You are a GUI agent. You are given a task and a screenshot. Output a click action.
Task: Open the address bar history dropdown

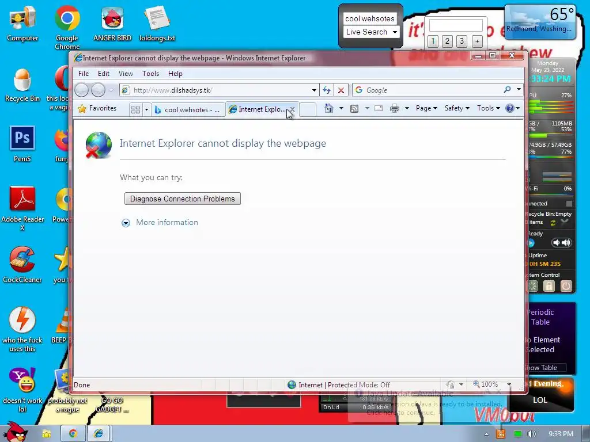pyautogui.click(x=314, y=90)
